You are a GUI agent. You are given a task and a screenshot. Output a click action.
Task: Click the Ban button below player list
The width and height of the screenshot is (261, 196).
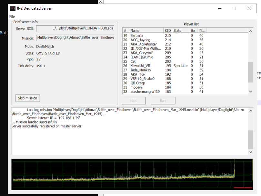click(x=163, y=101)
